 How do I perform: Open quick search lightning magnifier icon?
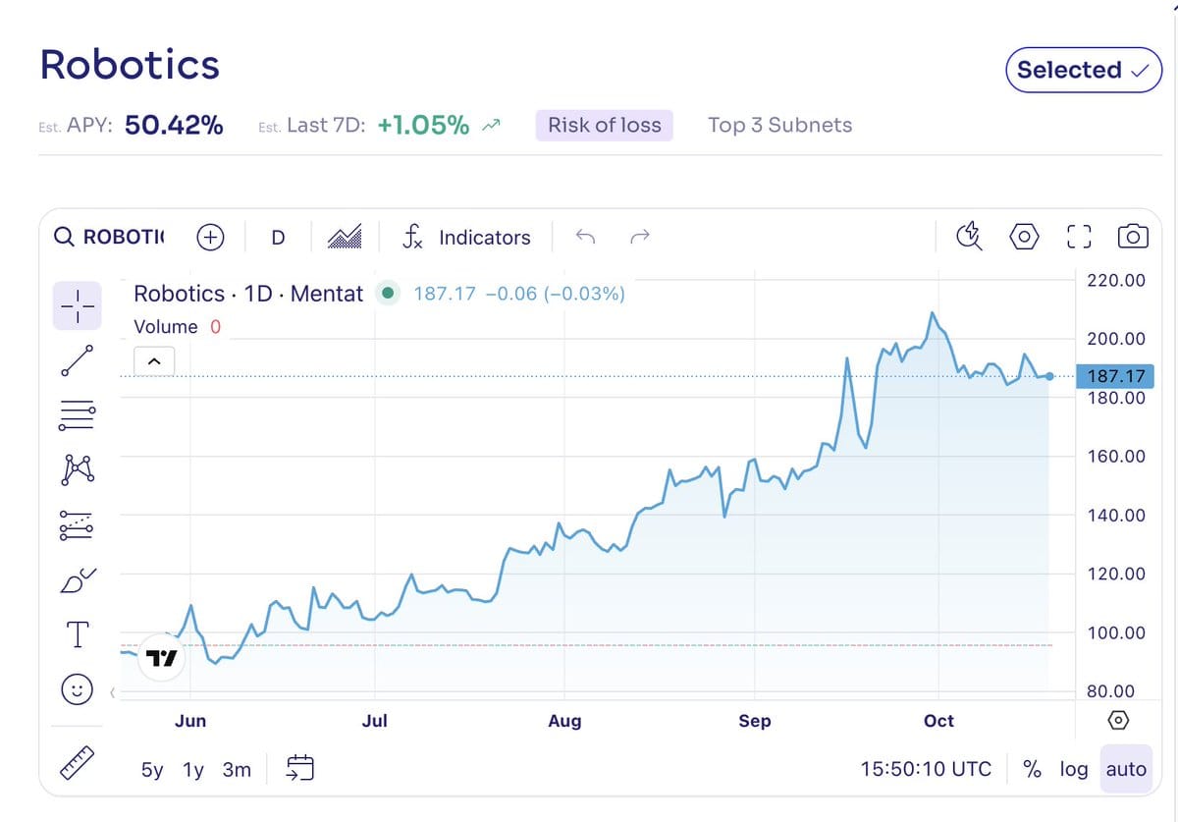tap(969, 236)
